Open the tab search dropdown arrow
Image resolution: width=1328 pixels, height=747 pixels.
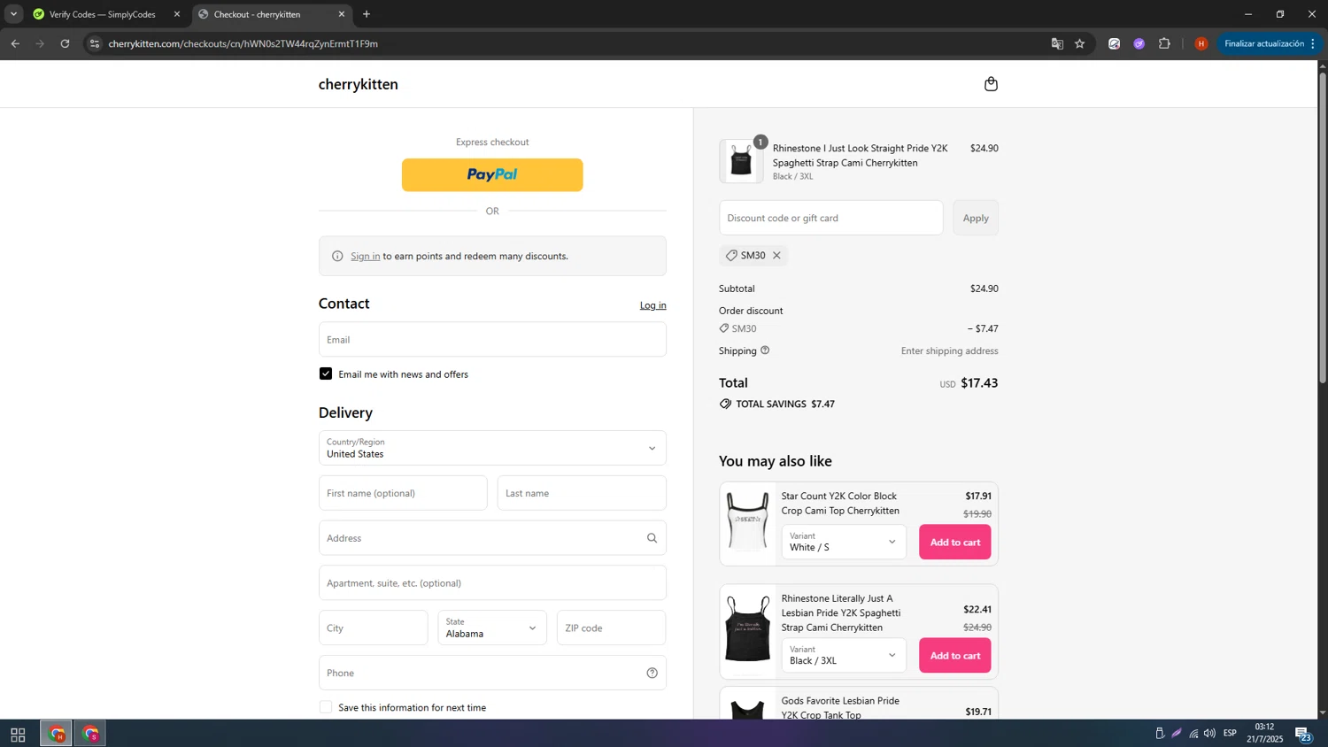pyautogui.click(x=13, y=14)
